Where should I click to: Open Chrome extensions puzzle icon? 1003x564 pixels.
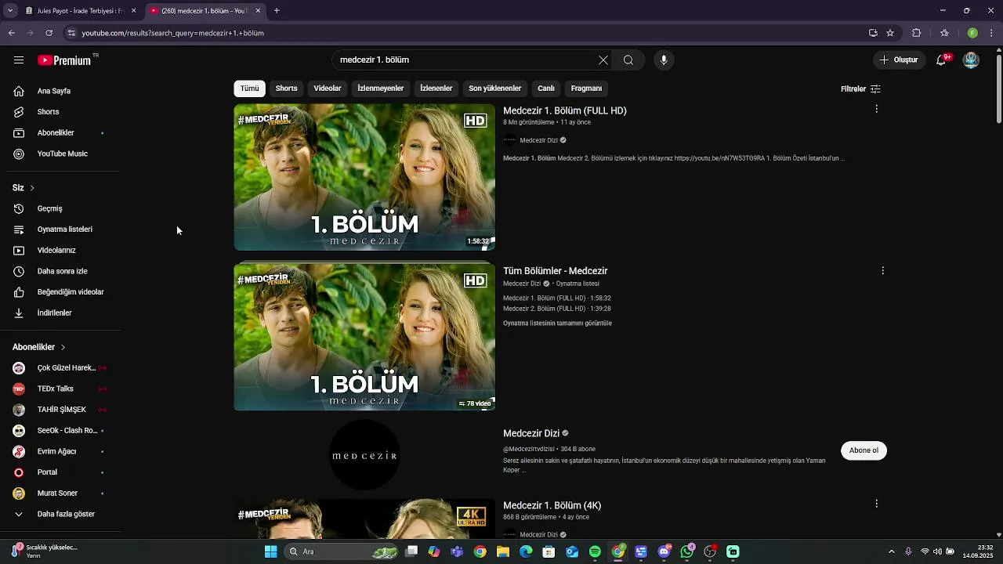916,33
